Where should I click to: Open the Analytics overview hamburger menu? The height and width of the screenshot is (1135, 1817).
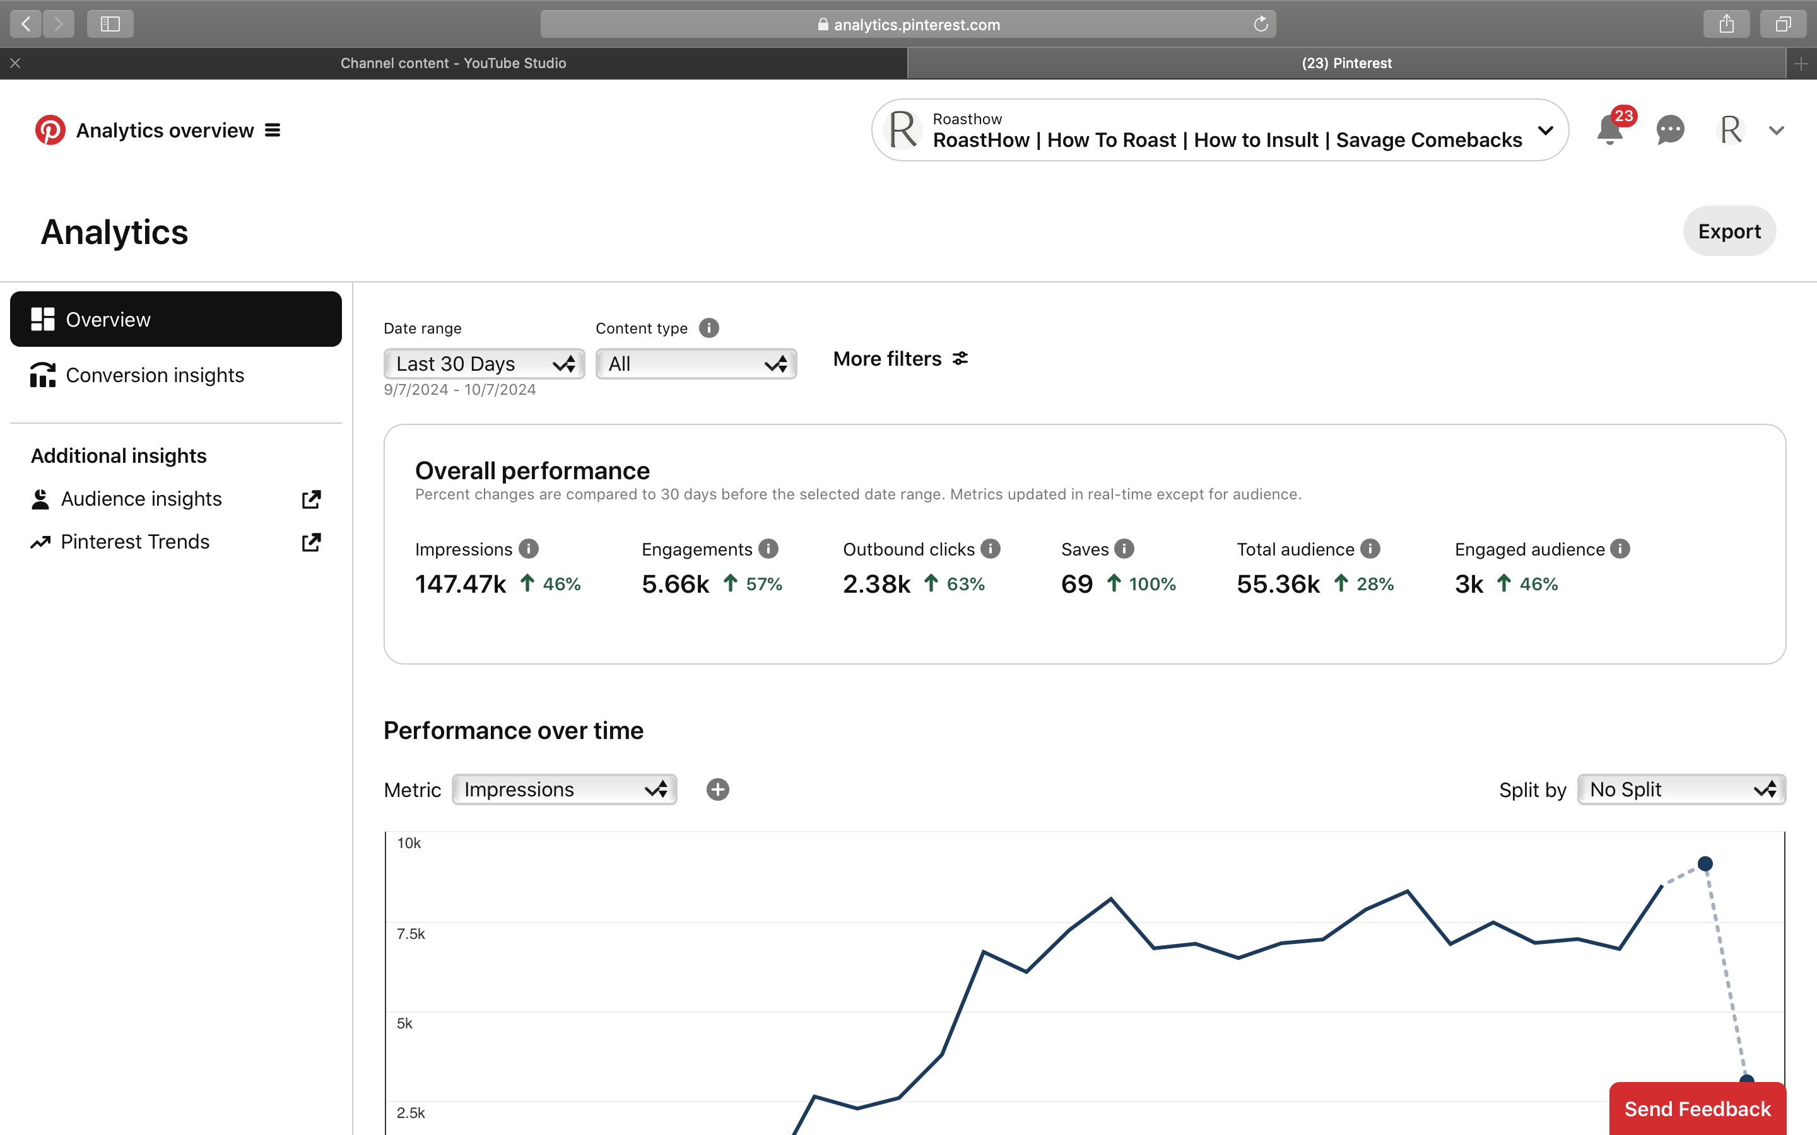(x=273, y=131)
